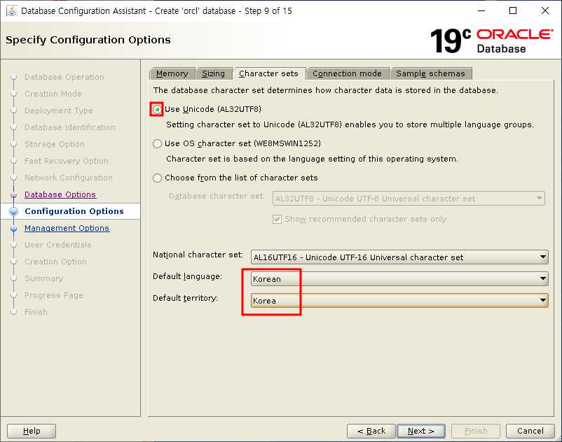This screenshot has width=562, height=442.
Task: Click the Management Options step bullet icon
Action: [x=13, y=229]
